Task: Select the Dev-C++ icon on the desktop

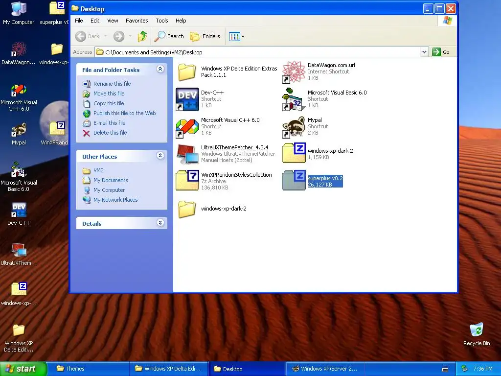Action: click(19, 213)
